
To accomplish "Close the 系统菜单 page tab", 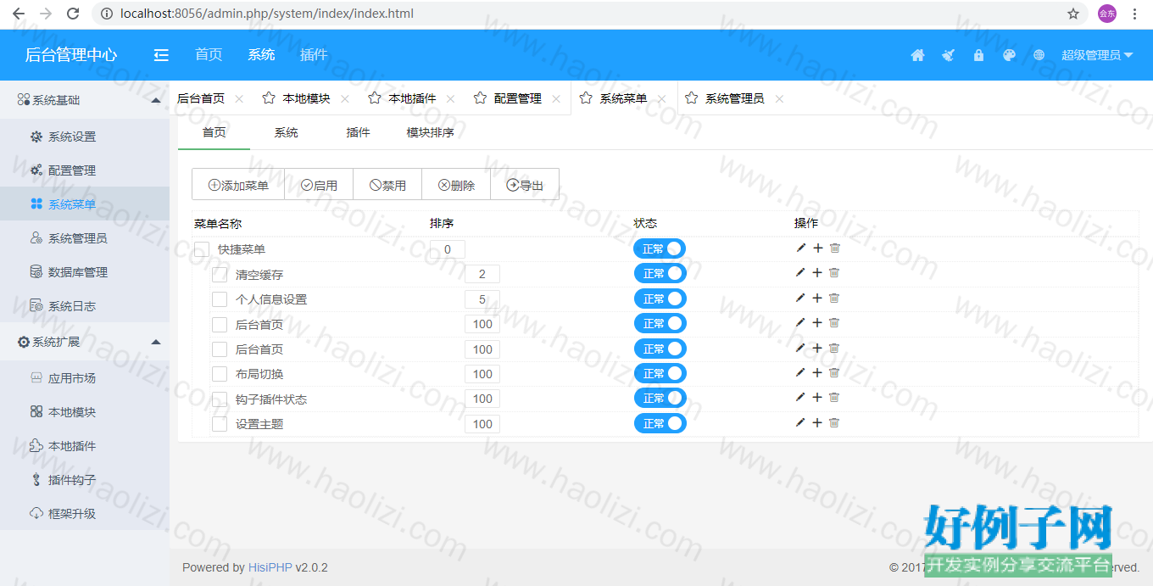I will pos(661,99).
